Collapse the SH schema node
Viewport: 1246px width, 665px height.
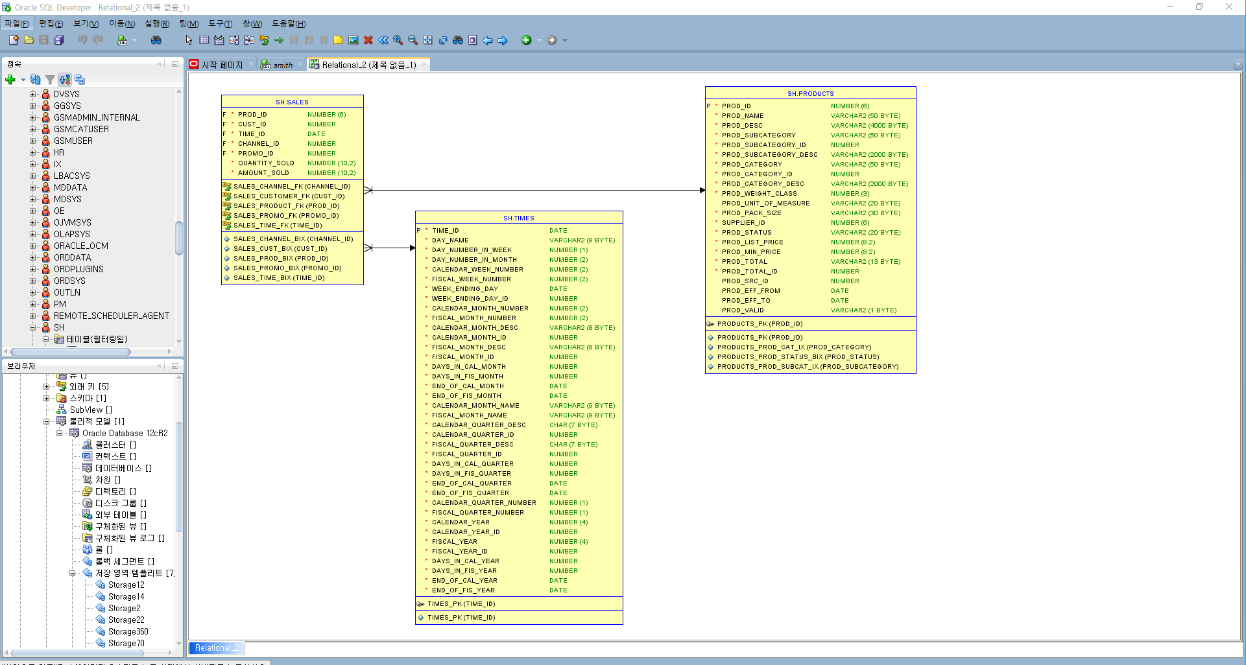pyautogui.click(x=32, y=327)
